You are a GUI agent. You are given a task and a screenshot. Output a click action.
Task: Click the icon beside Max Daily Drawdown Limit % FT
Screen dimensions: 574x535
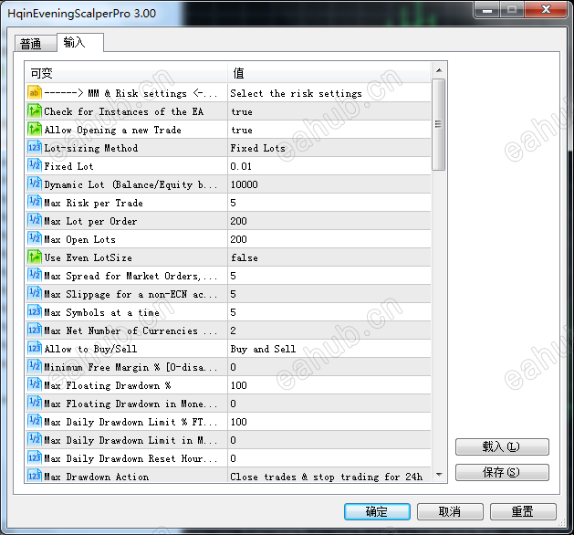click(x=35, y=422)
